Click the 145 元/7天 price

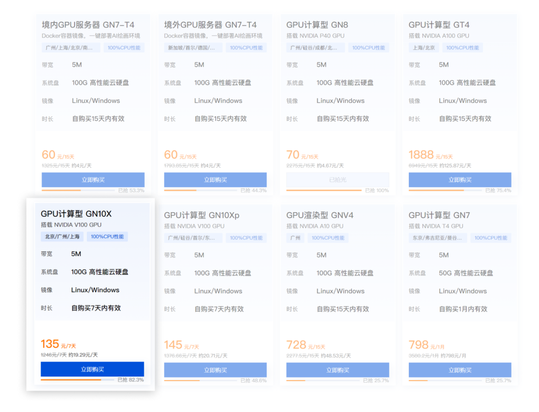click(182, 345)
